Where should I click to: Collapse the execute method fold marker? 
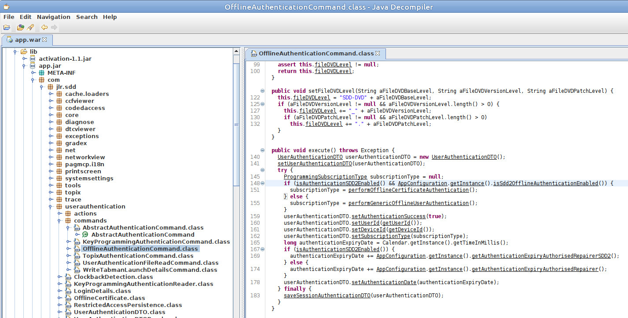click(263, 150)
